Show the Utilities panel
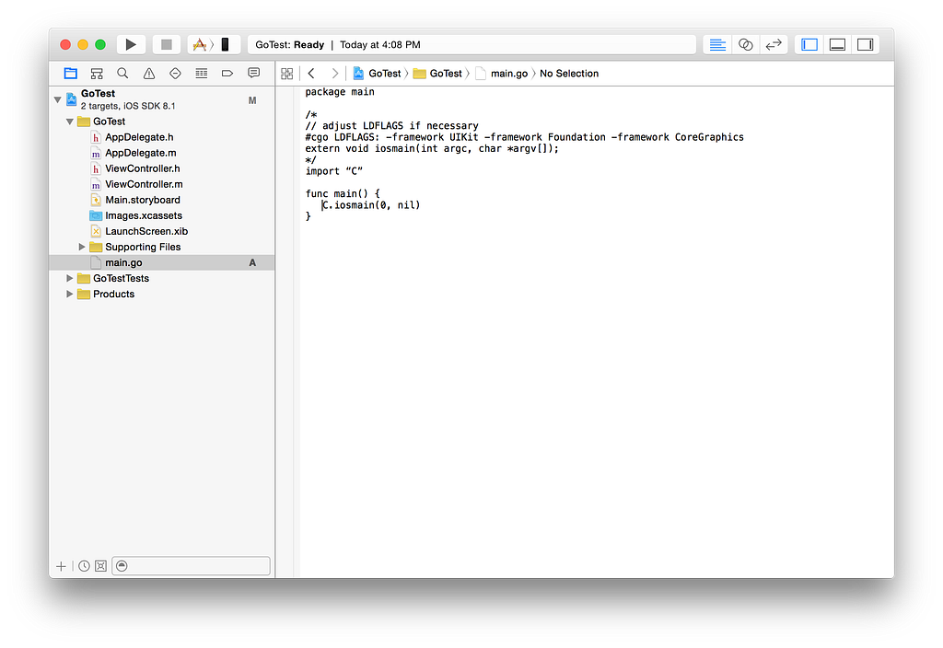Image resolution: width=943 pixels, height=648 pixels. [866, 43]
